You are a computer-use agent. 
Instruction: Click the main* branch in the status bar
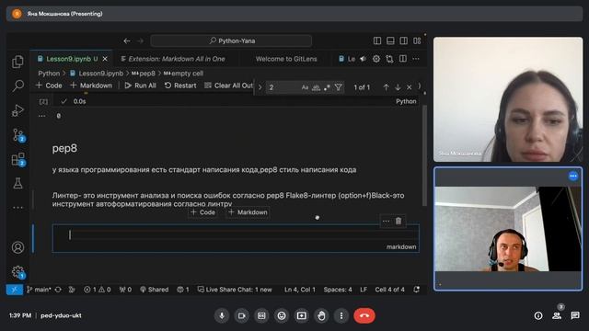coord(39,290)
